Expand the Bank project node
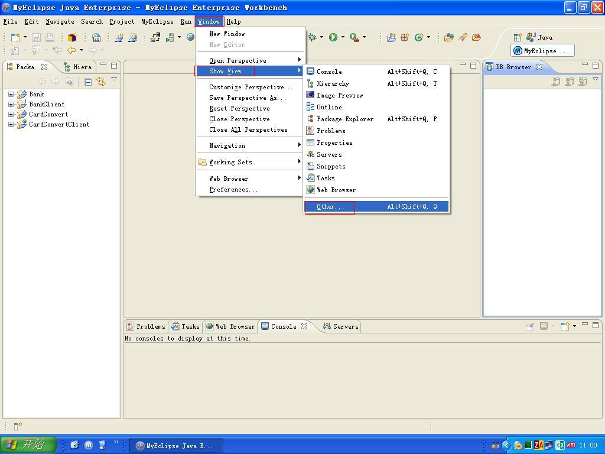Screen dimensions: 605x454 coord(11,94)
